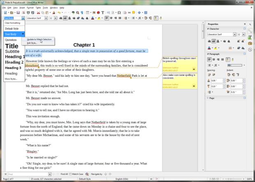The height and width of the screenshot is (182, 255).
Task: Click the align left icon in sidebar Paragraph section
Action: (x=210, y=60)
